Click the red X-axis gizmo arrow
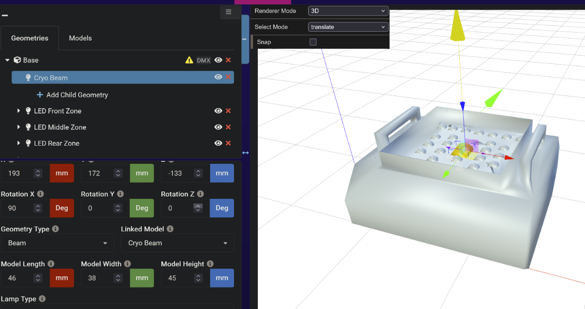The image size is (585, 309). (508, 158)
